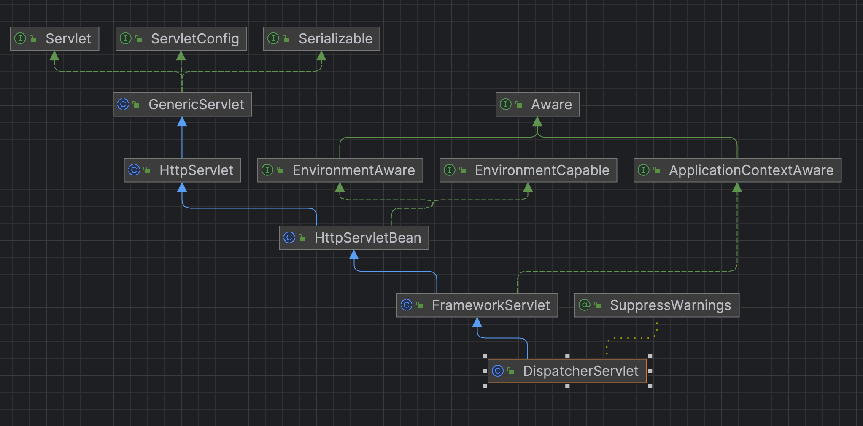Click the public visibility icon on GenericServlet
Screen dimensions: 863x426
click(136, 104)
